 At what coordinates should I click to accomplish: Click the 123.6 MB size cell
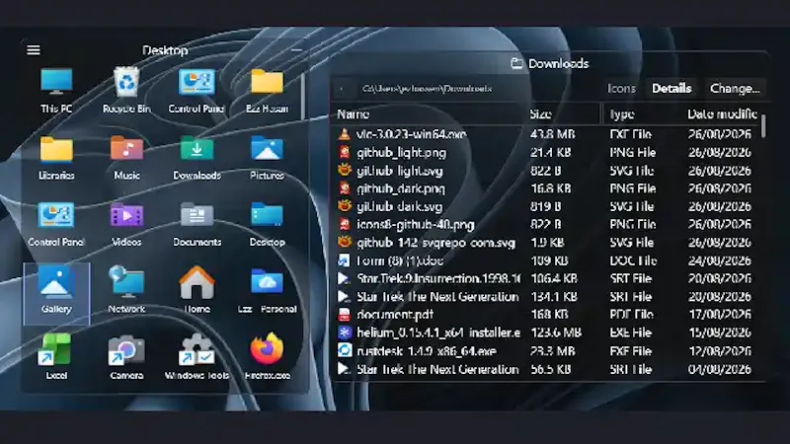[x=556, y=333]
